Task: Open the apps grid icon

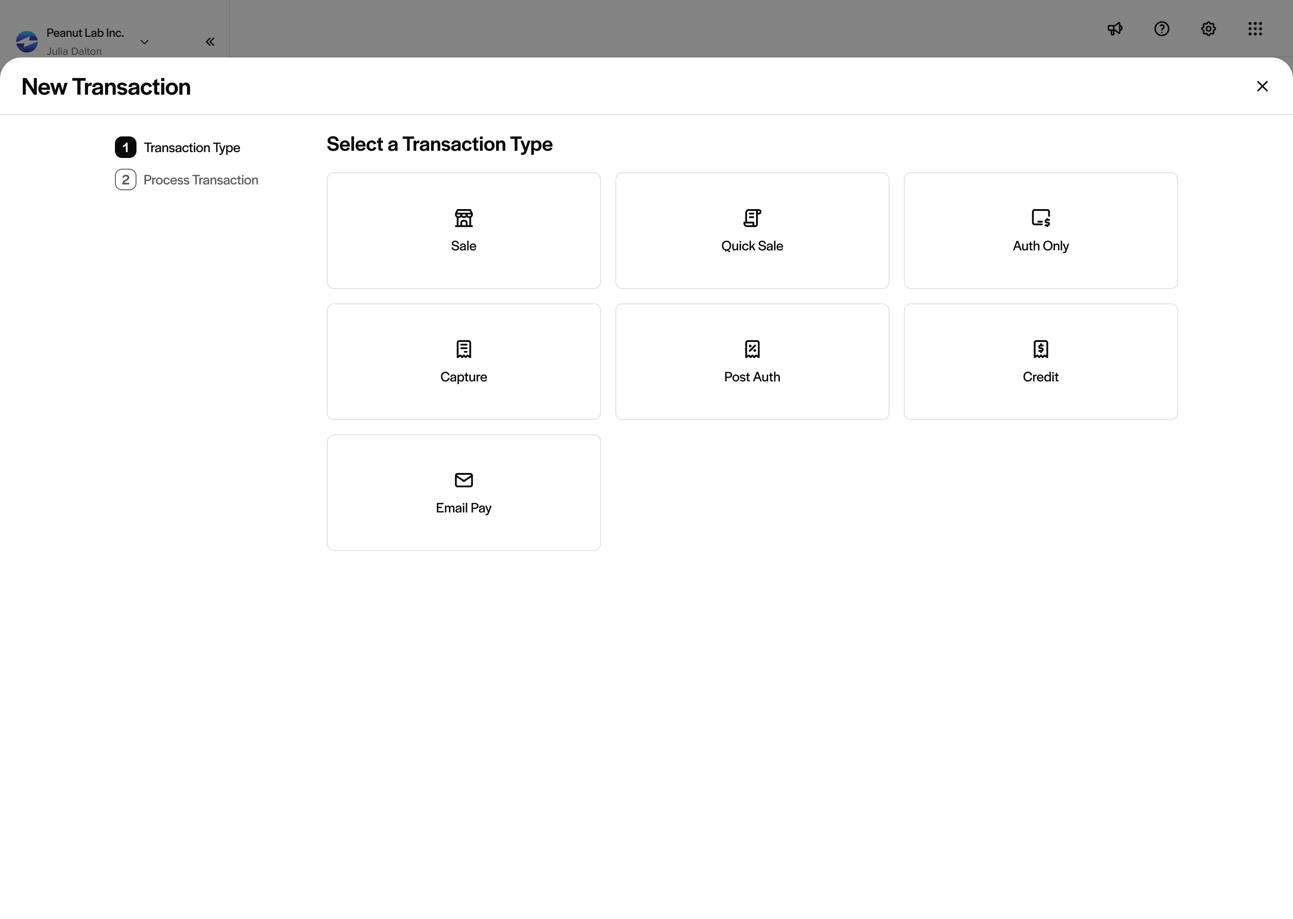Action: [x=1255, y=29]
